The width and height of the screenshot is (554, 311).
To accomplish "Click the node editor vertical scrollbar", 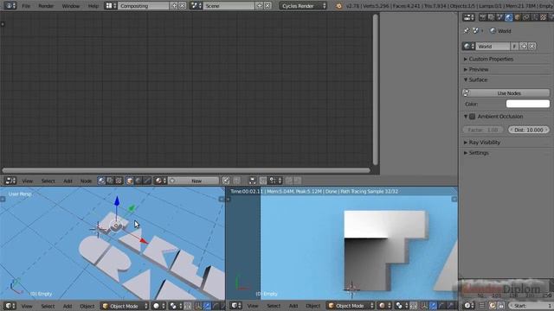I will pos(375,89).
